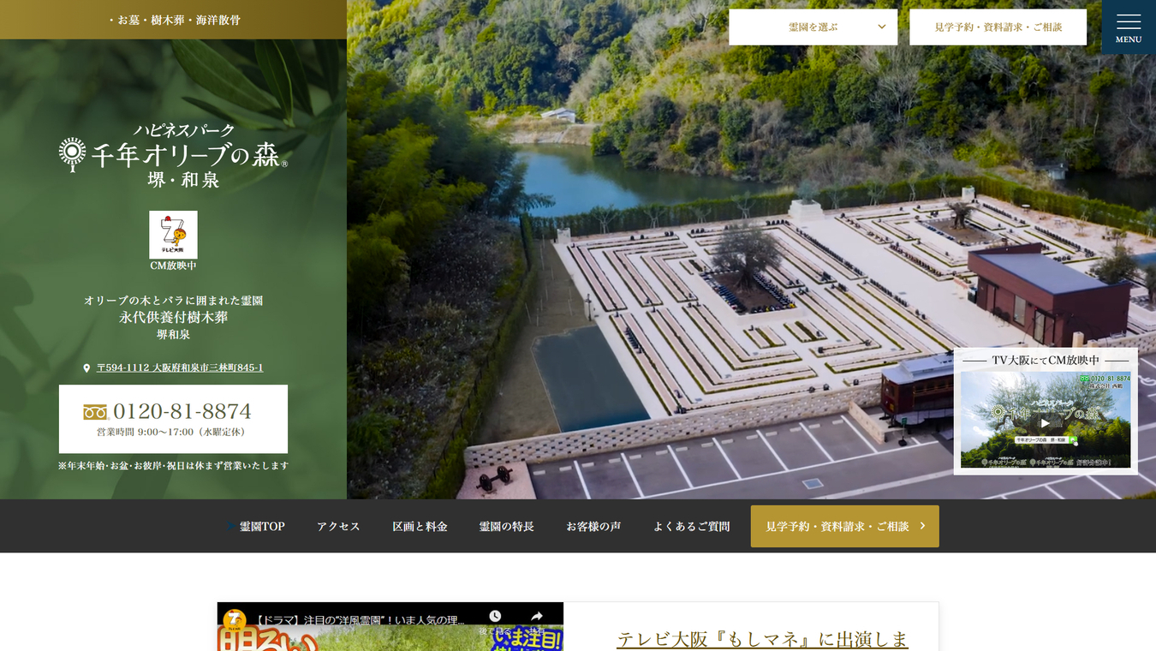Open the address link 〒594-1112 大阪府和泉市三林町845-1
Image resolution: width=1156 pixels, height=651 pixels.
tap(180, 367)
